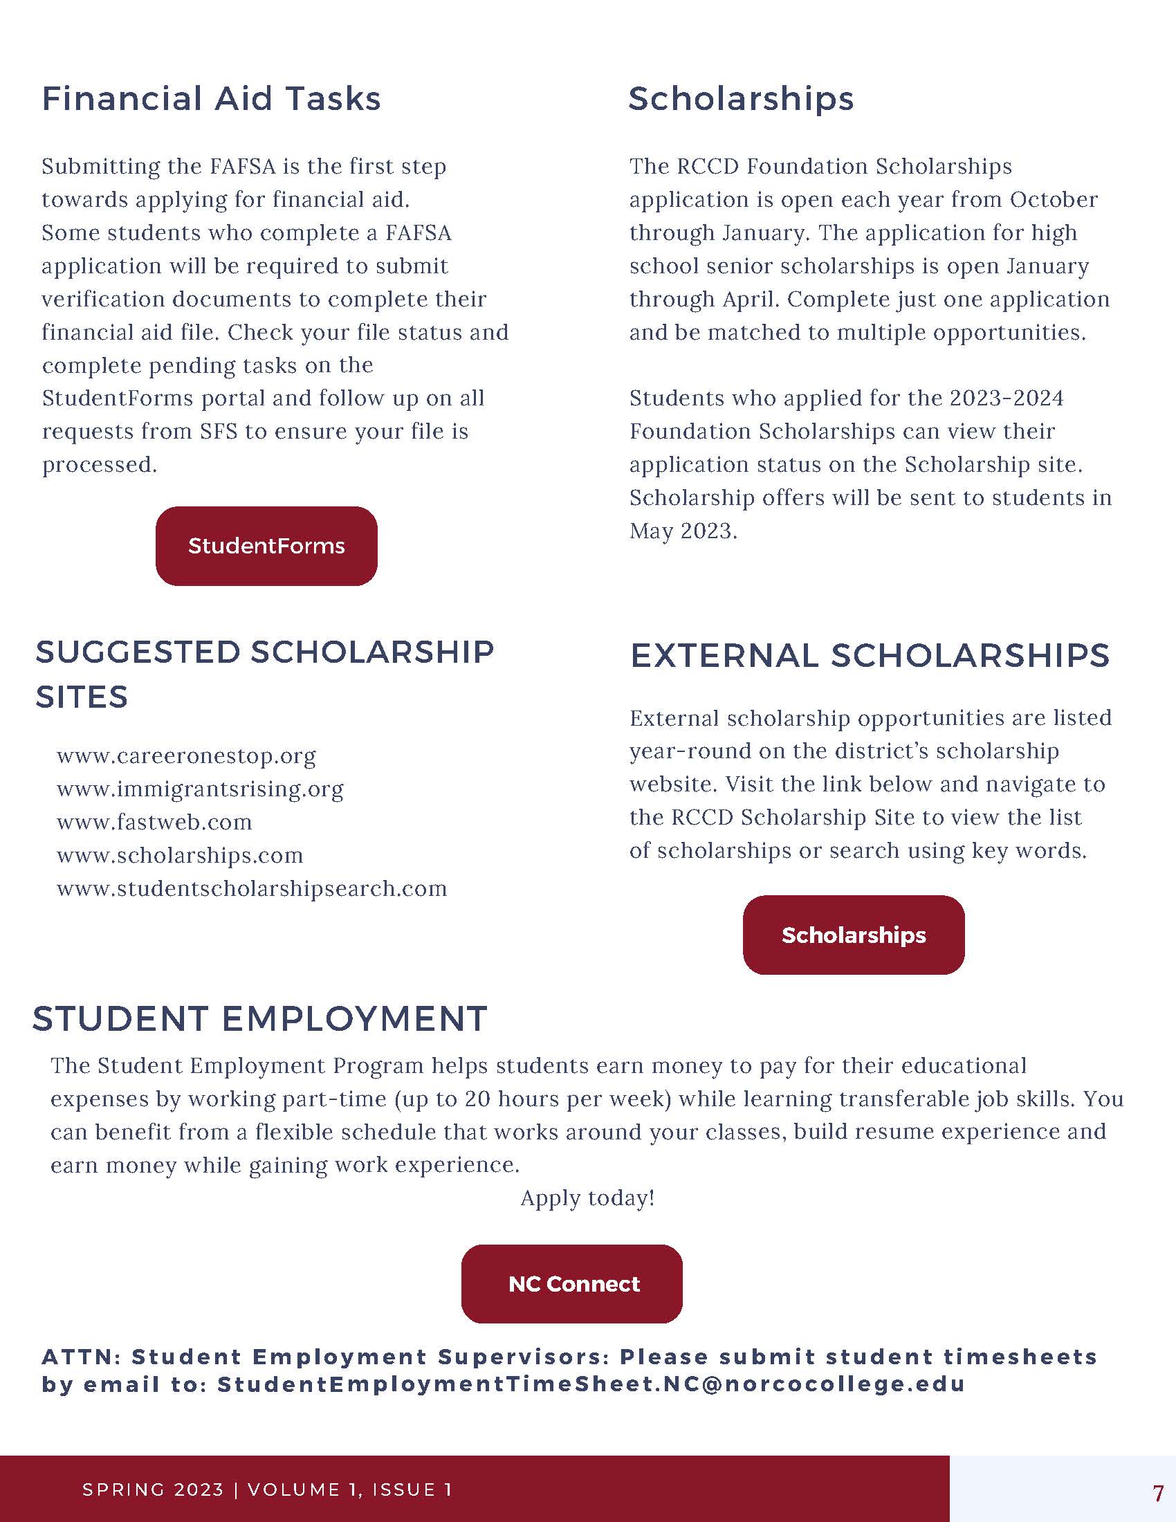Click the NC Connect button
Viewport: 1176px width, 1522px height.
point(571,1283)
